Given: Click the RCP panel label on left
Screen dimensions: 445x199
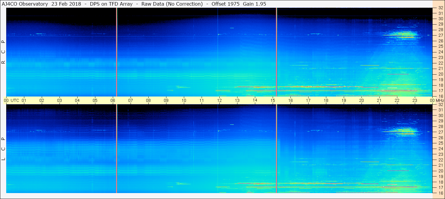Looking at the screenshot, I should tap(4, 52).
